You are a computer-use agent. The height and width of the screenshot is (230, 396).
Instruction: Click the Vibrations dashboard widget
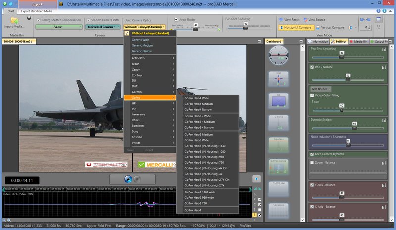click(x=279, y=211)
